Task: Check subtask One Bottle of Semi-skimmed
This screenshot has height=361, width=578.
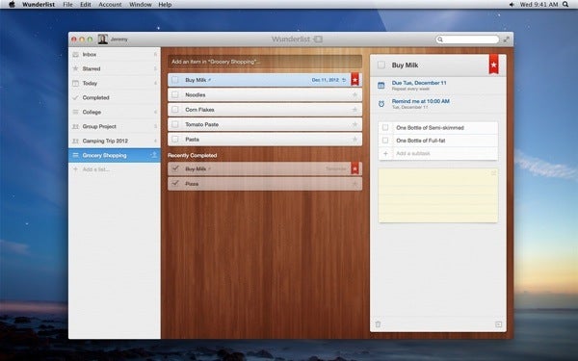Action: (385, 127)
